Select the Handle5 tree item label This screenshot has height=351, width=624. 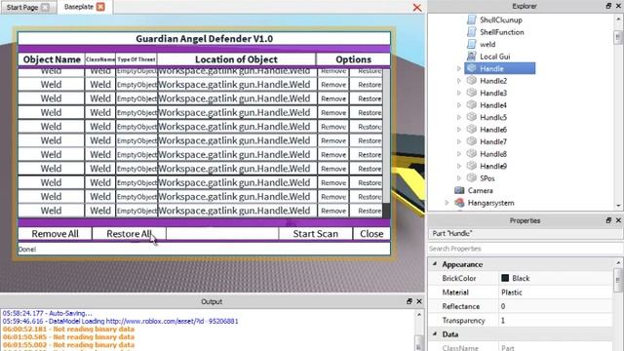[x=493, y=117]
